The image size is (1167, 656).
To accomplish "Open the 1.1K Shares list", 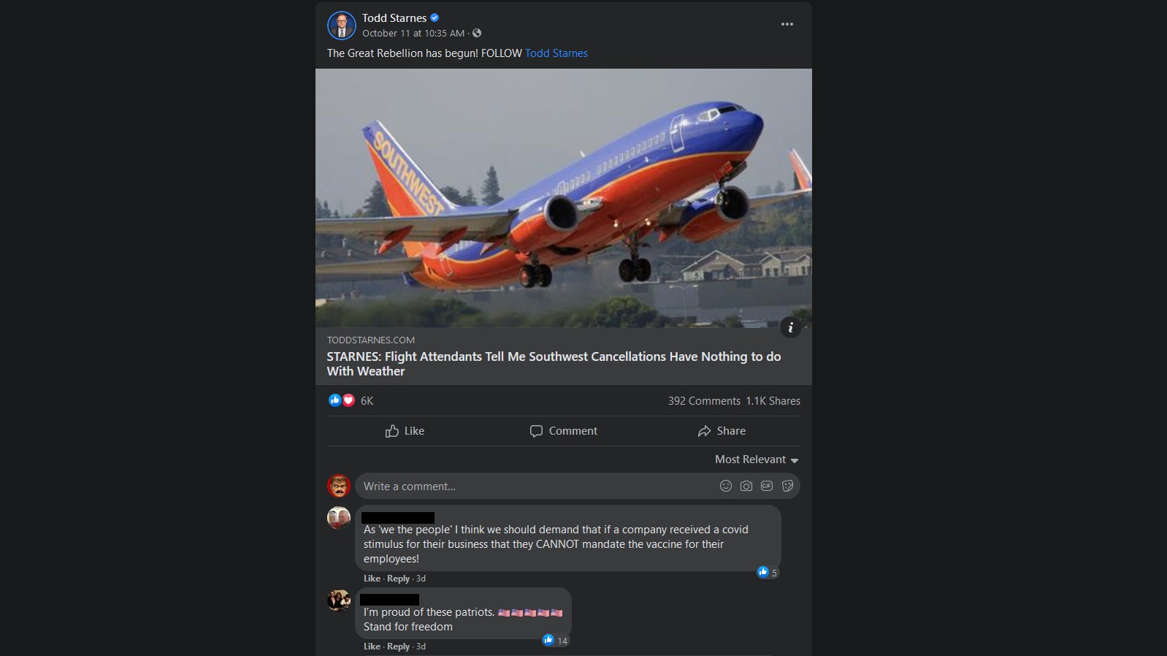I will [773, 401].
